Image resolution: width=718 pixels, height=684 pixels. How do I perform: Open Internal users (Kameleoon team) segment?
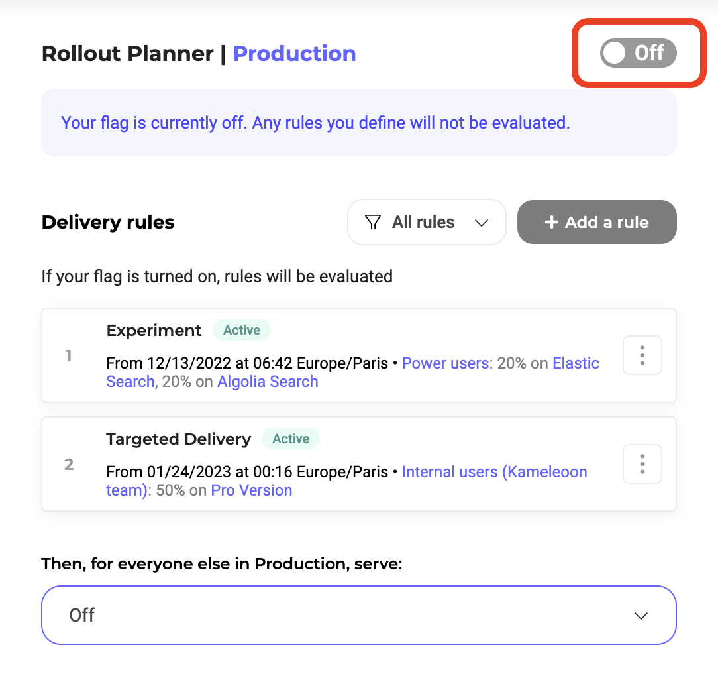(494, 472)
